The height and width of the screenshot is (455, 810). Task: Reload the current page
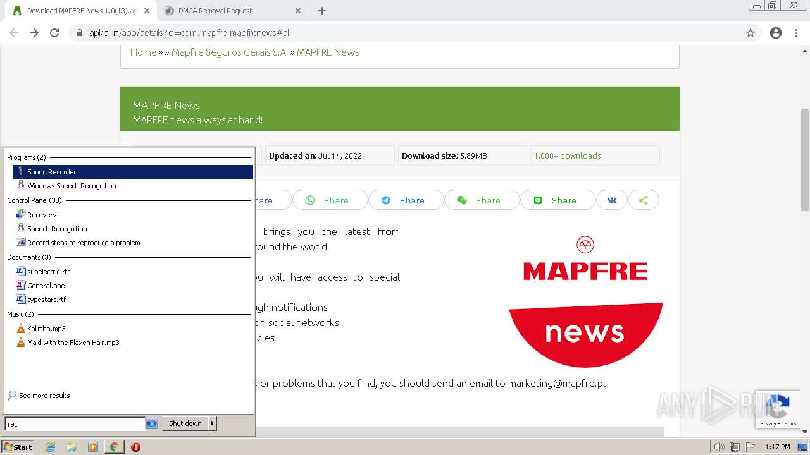coord(54,33)
